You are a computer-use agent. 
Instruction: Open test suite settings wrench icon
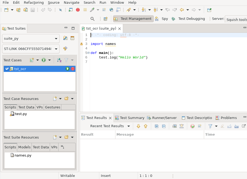pyautogui.click(x=65, y=38)
